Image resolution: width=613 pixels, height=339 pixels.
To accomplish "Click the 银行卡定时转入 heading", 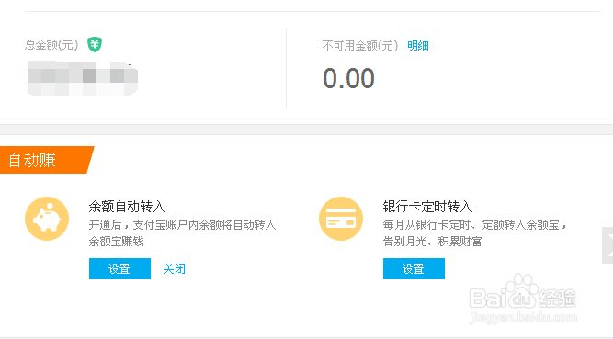I will click(427, 207).
